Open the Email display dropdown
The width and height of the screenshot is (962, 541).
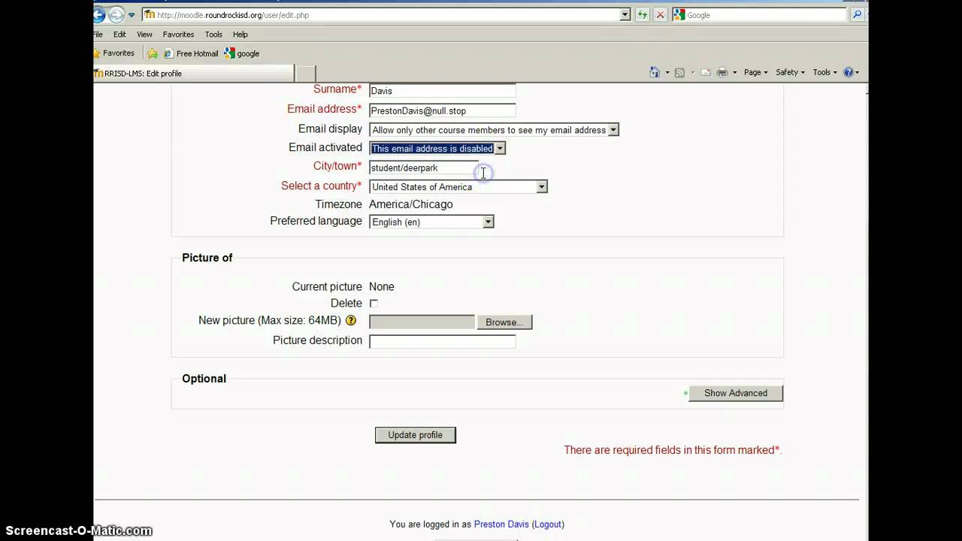coord(613,130)
